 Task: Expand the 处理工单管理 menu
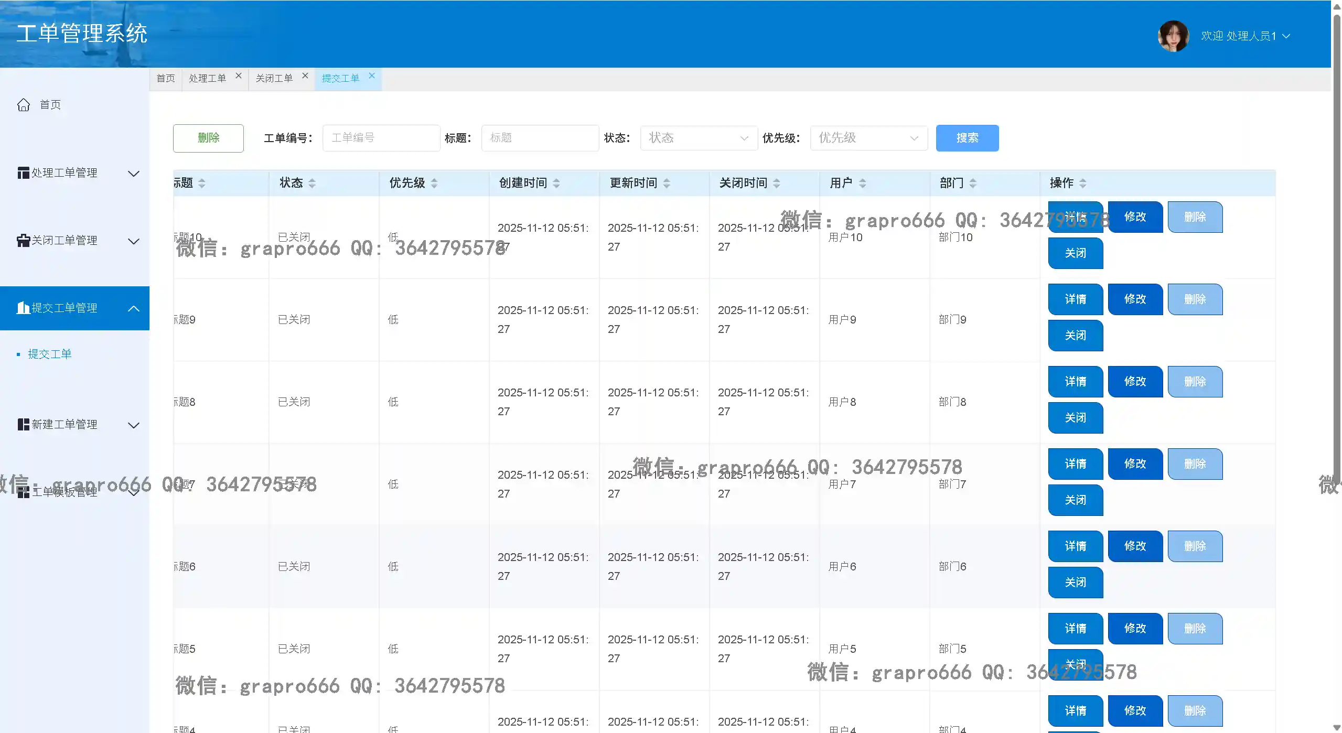(x=134, y=174)
